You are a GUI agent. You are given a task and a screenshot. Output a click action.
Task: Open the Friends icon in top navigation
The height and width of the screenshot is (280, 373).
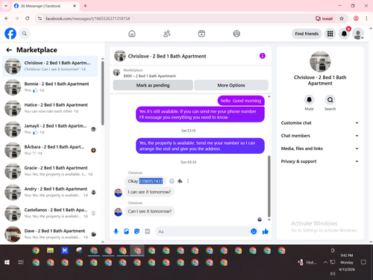[166, 34]
